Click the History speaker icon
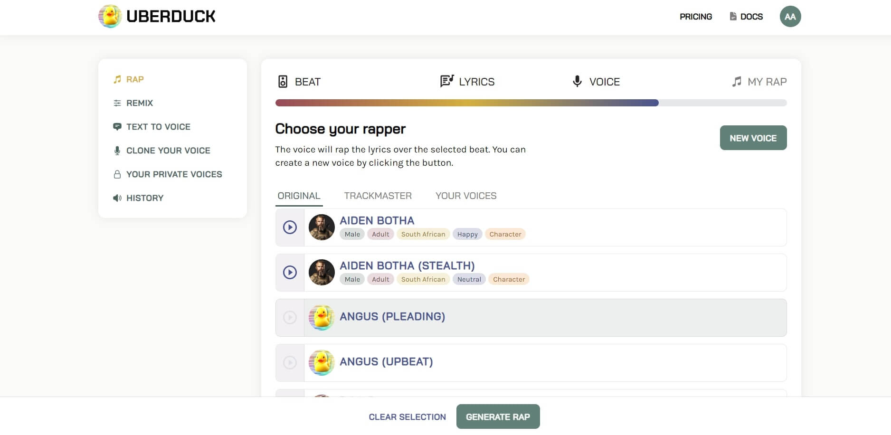This screenshot has height=435, width=891. coord(117,198)
